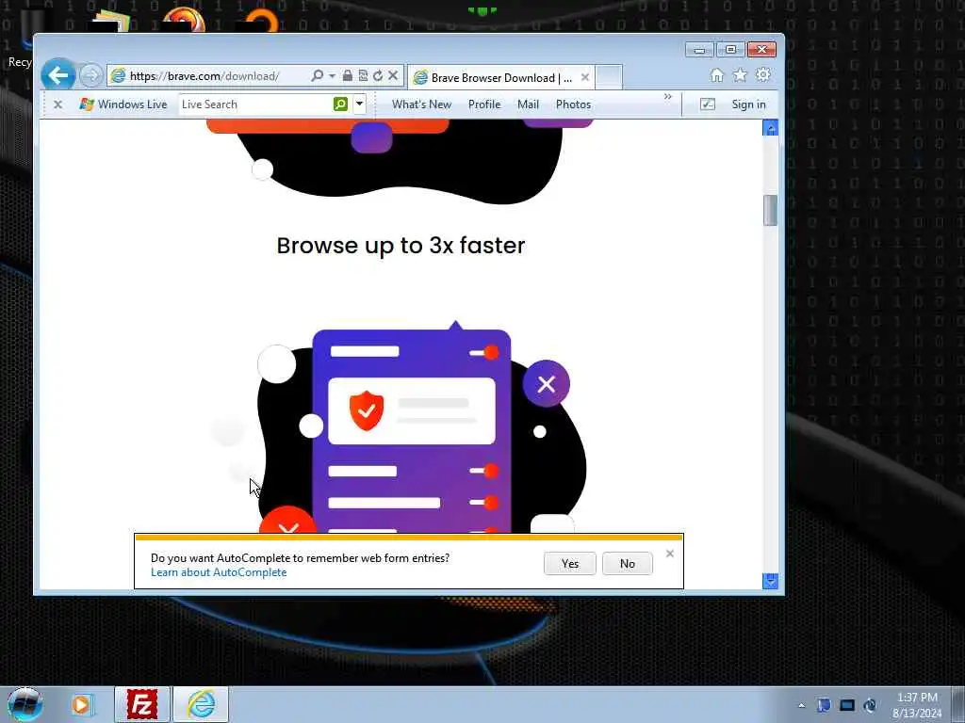
Task: Click the vertical scrollbar thumb
Action: 770,210
